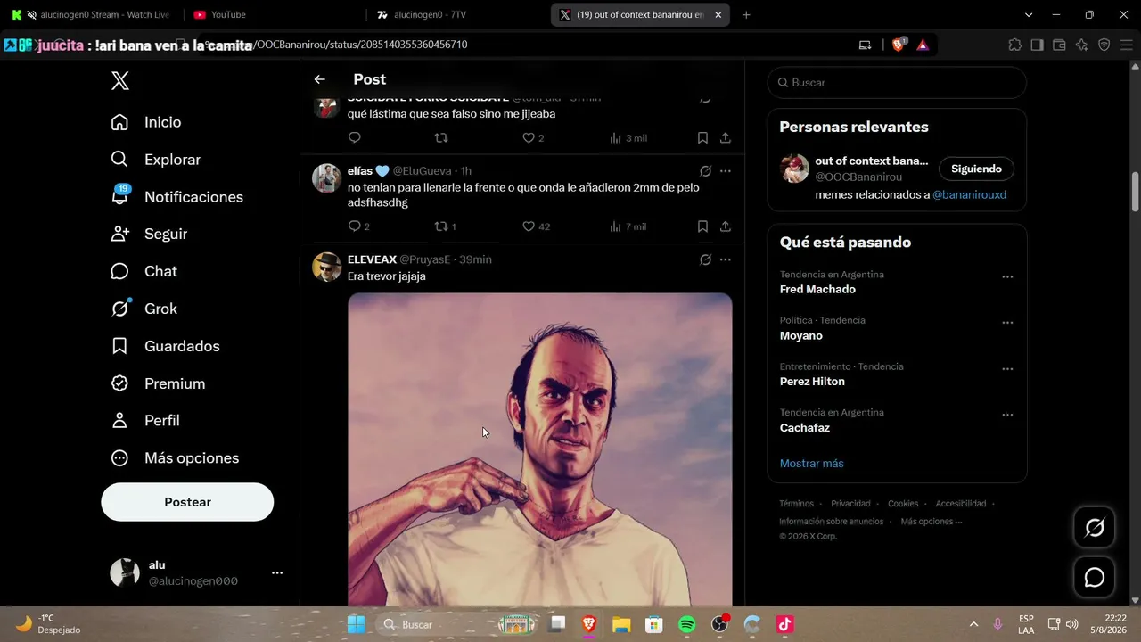Click Mostrar más under trends
The height and width of the screenshot is (642, 1141).
[x=811, y=464]
